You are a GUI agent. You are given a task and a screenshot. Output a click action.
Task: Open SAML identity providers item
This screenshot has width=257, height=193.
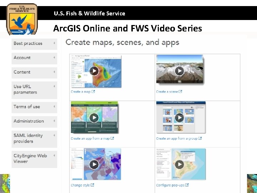[x=34, y=139]
